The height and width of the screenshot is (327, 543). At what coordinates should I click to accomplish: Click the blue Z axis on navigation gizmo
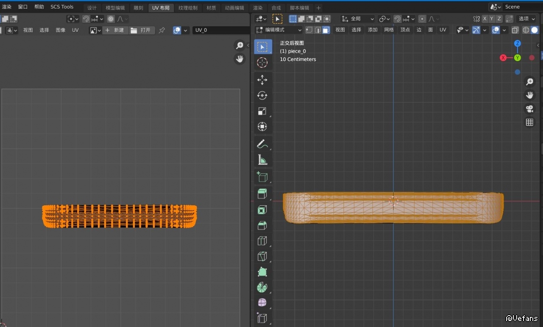(x=518, y=44)
